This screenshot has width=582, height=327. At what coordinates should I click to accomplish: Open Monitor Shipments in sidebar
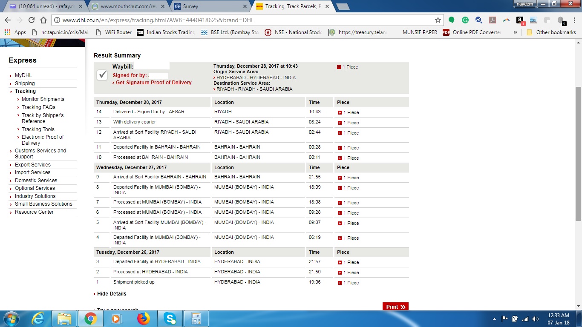tap(43, 99)
